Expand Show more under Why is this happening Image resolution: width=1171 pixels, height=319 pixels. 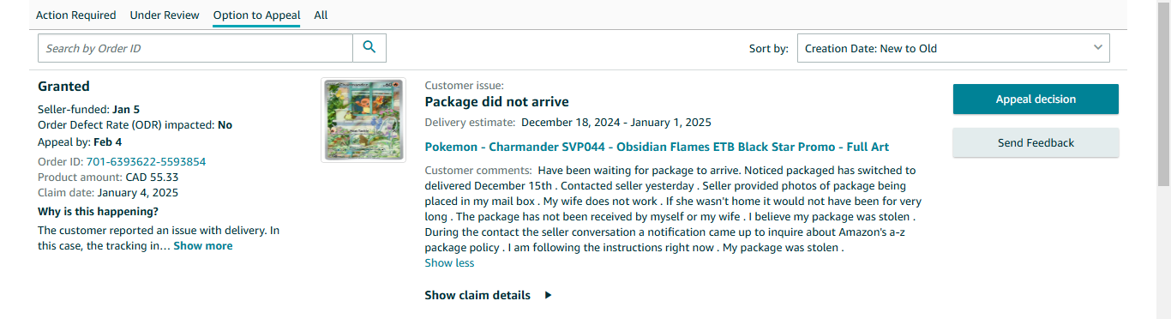pyautogui.click(x=203, y=246)
